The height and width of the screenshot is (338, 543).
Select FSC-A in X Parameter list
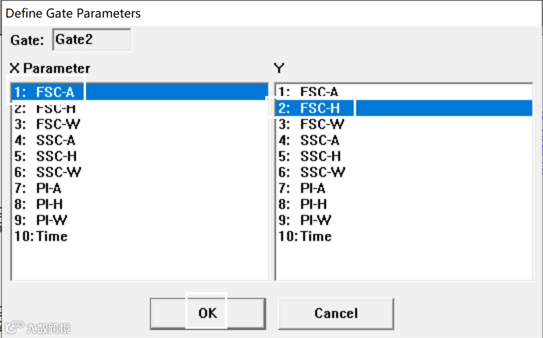click(x=55, y=92)
